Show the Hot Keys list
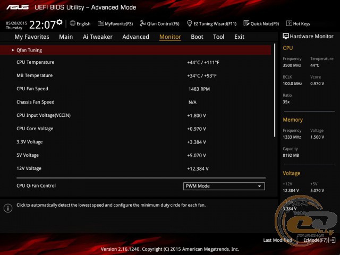Image resolution: width=340 pixels, height=255 pixels. pyautogui.click(x=301, y=23)
